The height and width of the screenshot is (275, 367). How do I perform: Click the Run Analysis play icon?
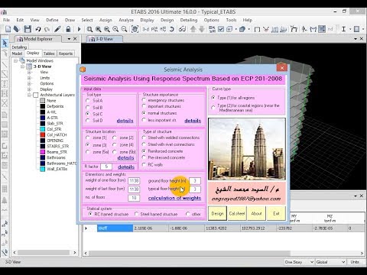[x=79, y=29]
